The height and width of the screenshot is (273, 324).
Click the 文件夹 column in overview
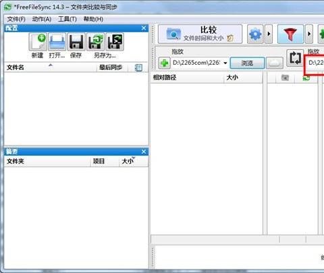click(47, 161)
